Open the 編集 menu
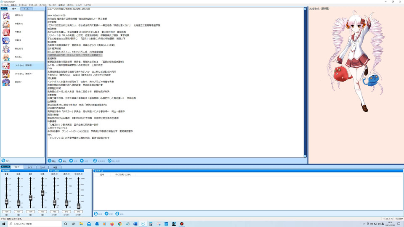This screenshot has height=227, width=404. [x=13, y=5]
